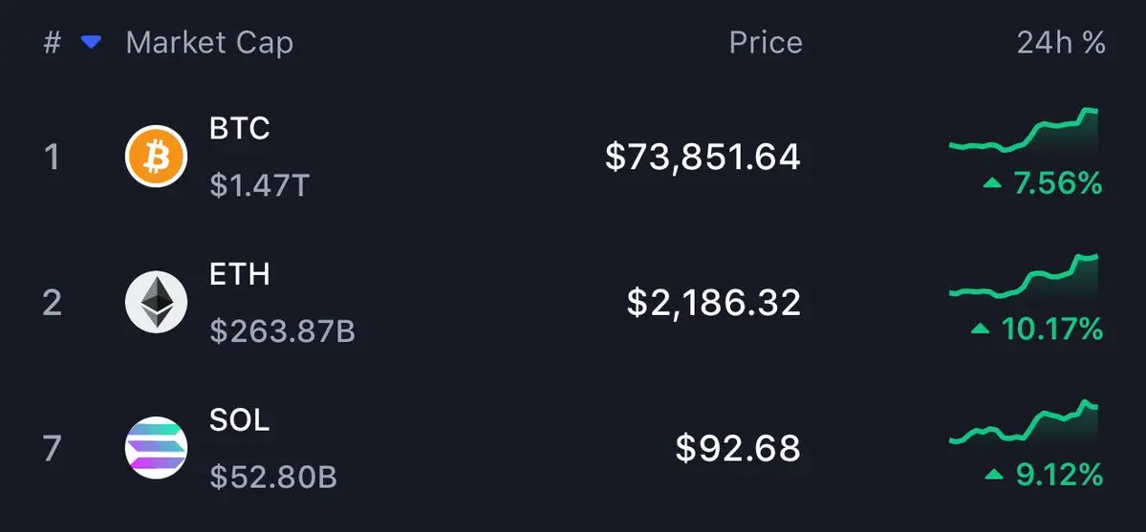This screenshot has width=1146, height=532.
Task: Click the blue sort arrow next to #
Action: pyautogui.click(x=91, y=43)
